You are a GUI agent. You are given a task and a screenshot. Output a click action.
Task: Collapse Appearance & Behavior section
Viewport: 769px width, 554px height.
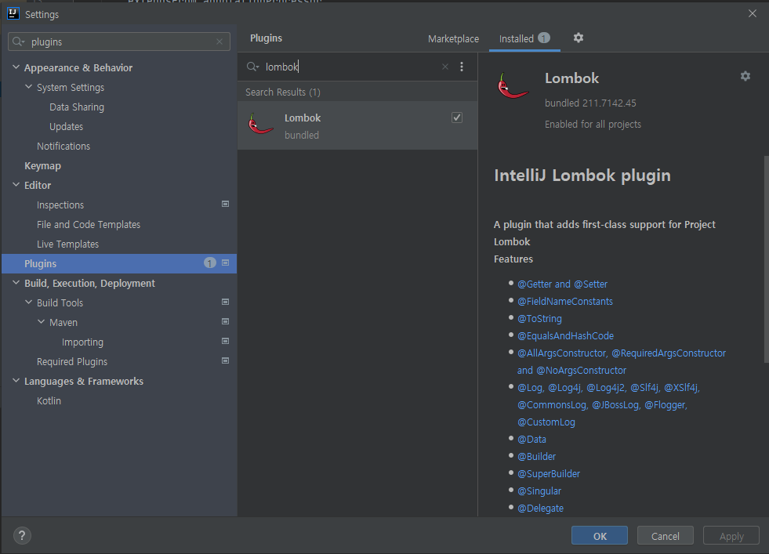pyautogui.click(x=16, y=67)
